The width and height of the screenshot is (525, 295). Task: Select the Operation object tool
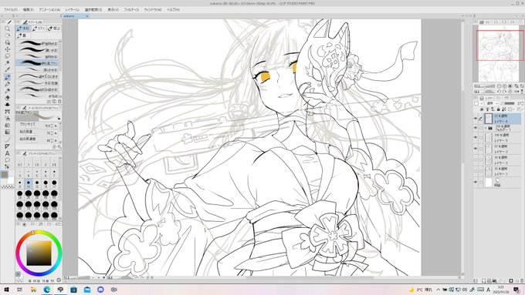pos(8,42)
